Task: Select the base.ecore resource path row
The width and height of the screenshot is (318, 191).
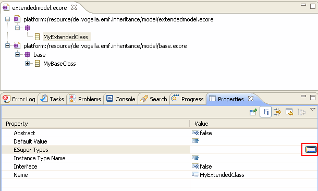Action: tap(105, 46)
